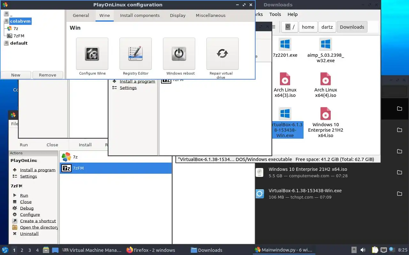Open the file manager view options hamburger icon
Image resolution: width=409 pixels, height=255 pixels.
click(x=274, y=27)
